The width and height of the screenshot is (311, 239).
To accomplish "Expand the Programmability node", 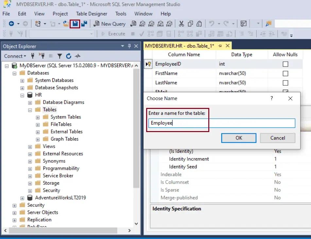I will click(x=30, y=168).
